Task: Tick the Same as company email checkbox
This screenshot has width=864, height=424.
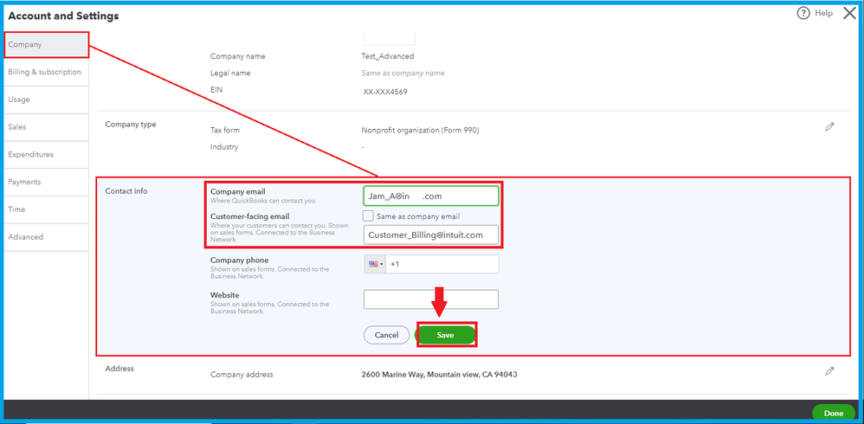Action: [368, 215]
